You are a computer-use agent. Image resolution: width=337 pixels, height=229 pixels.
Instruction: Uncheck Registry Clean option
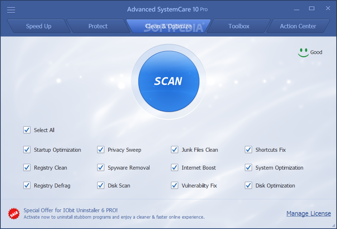[27, 167]
